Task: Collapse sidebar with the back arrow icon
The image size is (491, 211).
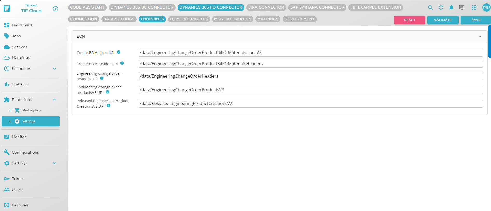Action: (55, 9)
